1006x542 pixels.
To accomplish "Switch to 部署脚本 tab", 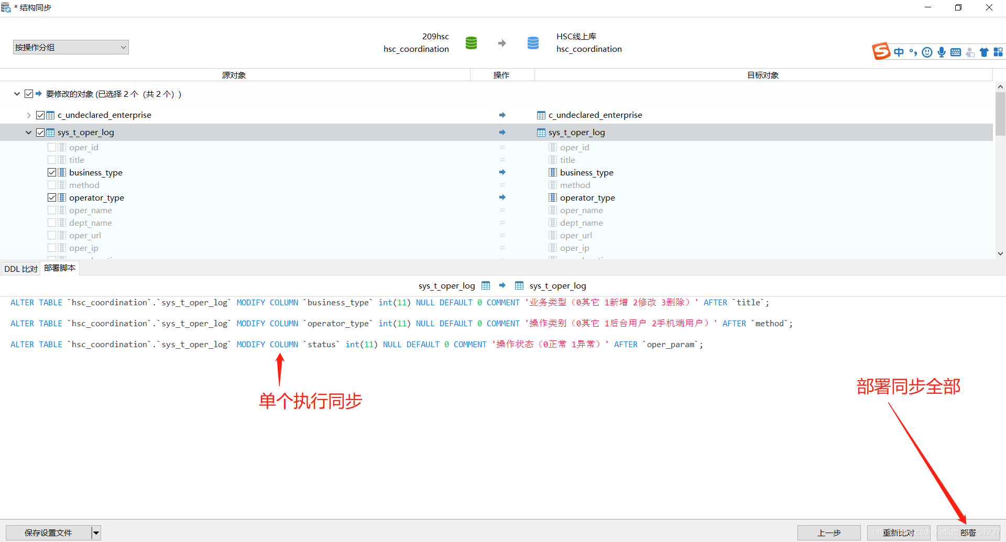I will 60,268.
